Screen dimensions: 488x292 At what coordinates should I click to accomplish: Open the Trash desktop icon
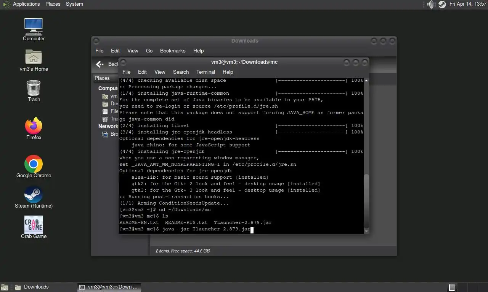click(34, 90)
